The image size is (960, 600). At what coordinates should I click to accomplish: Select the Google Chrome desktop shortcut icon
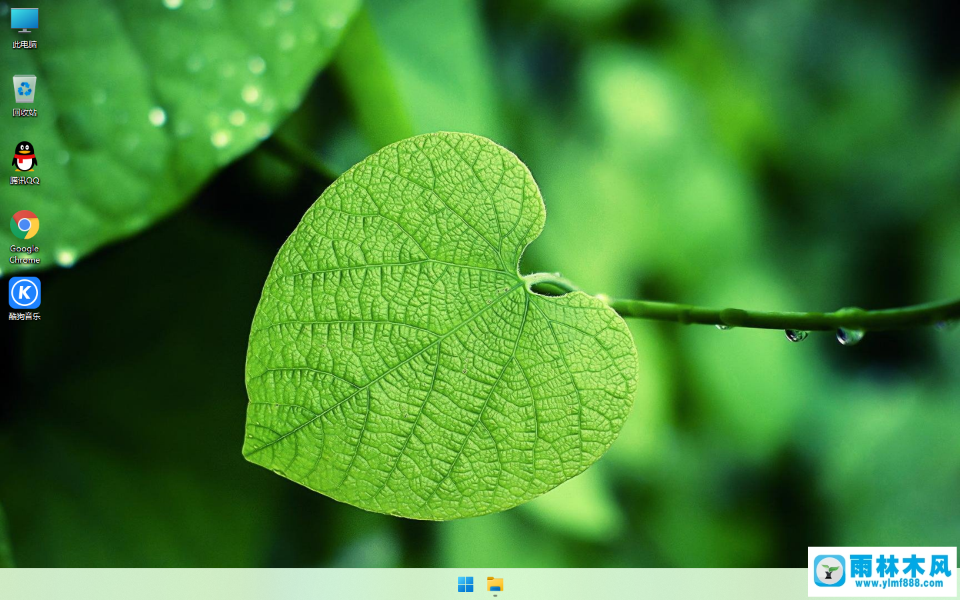pyautogui.click(x=25, y=225)
